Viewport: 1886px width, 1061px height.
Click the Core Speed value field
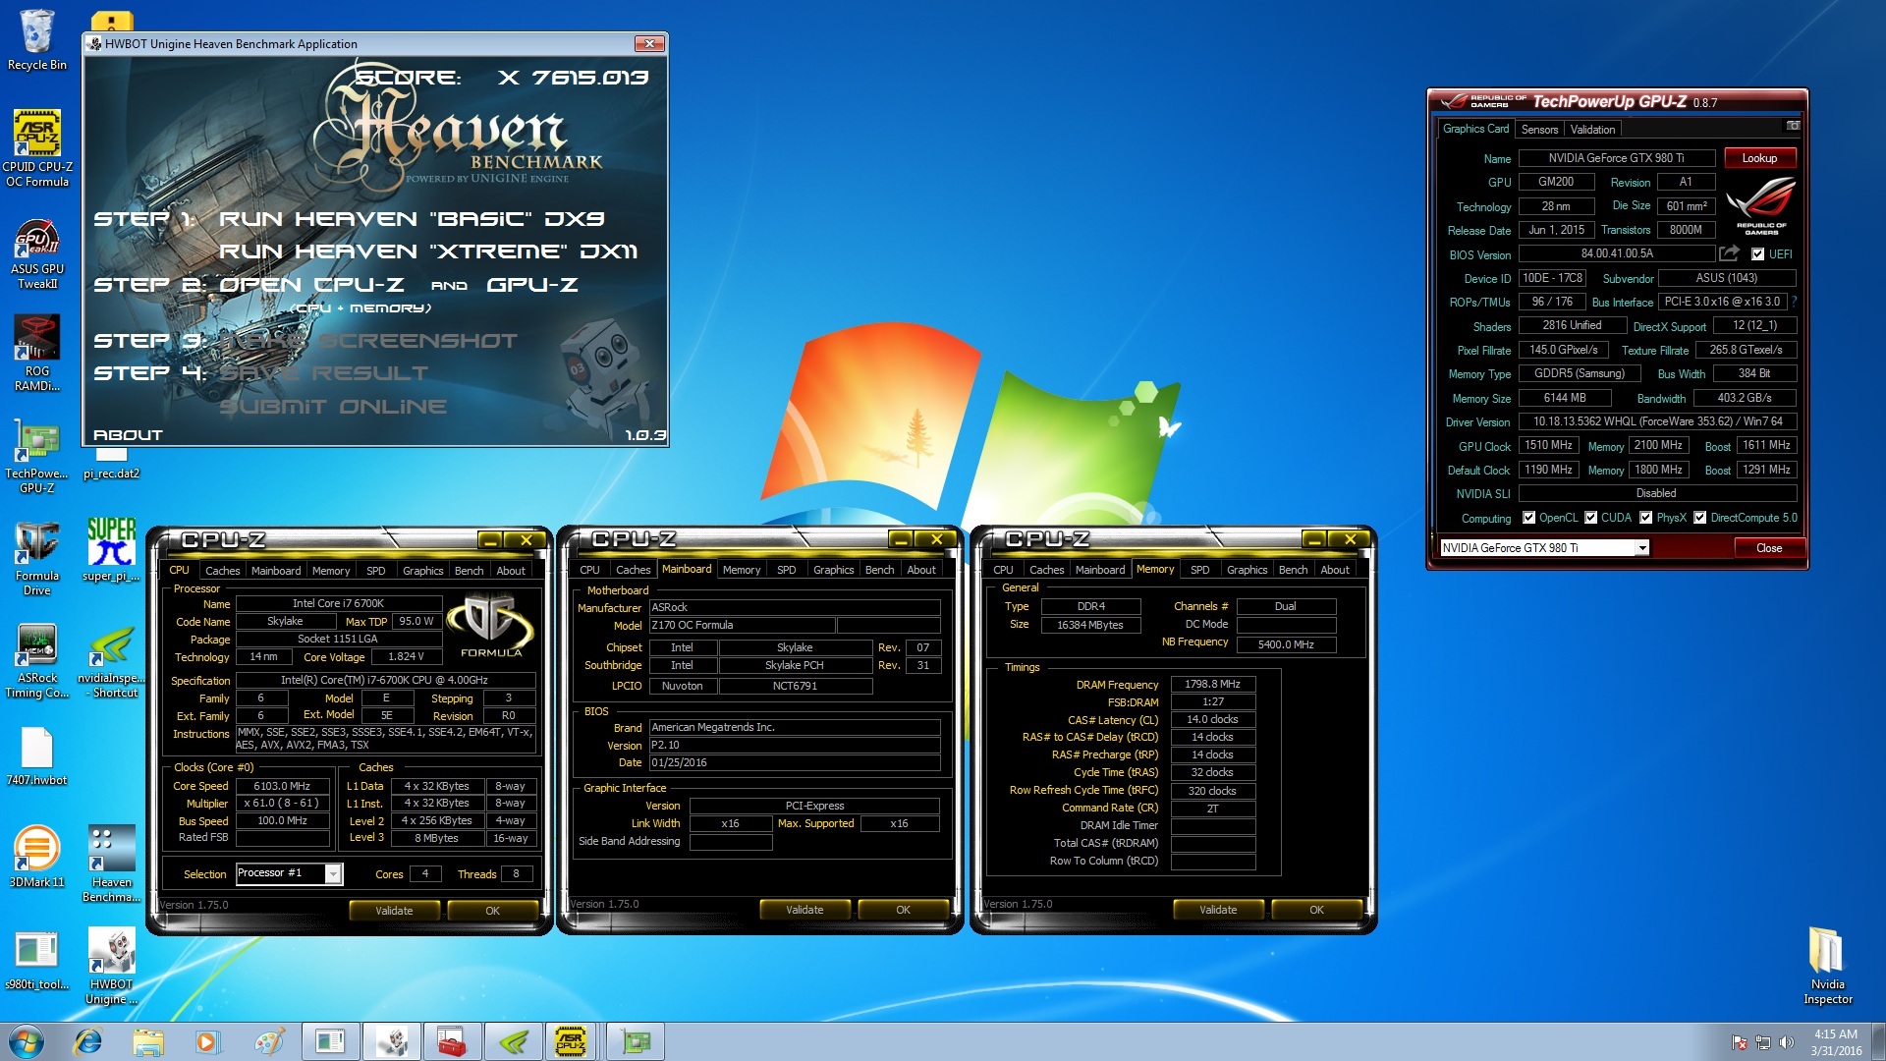[x=282, y=786]
